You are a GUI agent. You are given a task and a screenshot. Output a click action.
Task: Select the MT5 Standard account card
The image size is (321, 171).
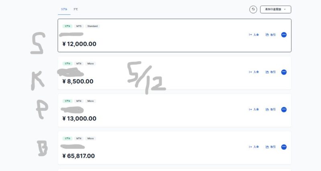(175, 36)
